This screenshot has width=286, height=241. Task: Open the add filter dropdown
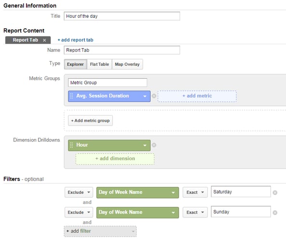pyautogui.click(x=100, y=231)
